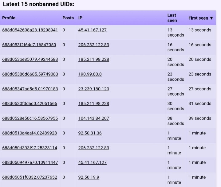Open profile 688d050d393f97.25323114

coord(30,148)
